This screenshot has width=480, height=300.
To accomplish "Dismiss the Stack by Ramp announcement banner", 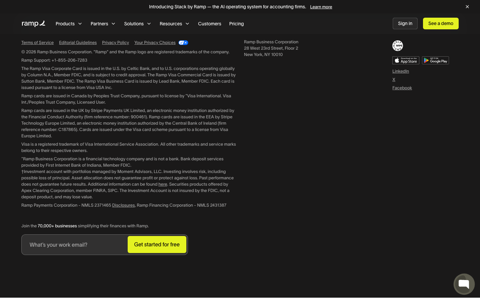I will [467, 7].
